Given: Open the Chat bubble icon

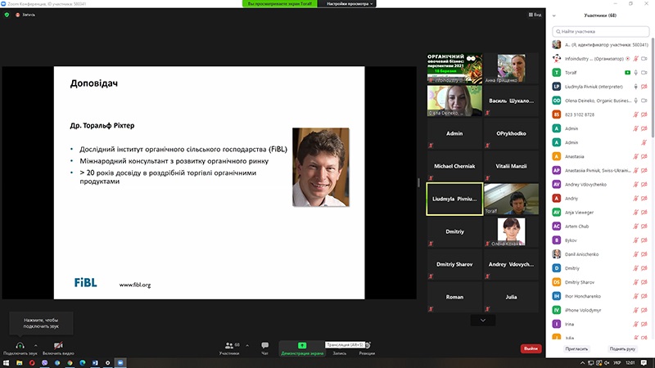Looking at the screenshot, I should (x=264, y=345).
